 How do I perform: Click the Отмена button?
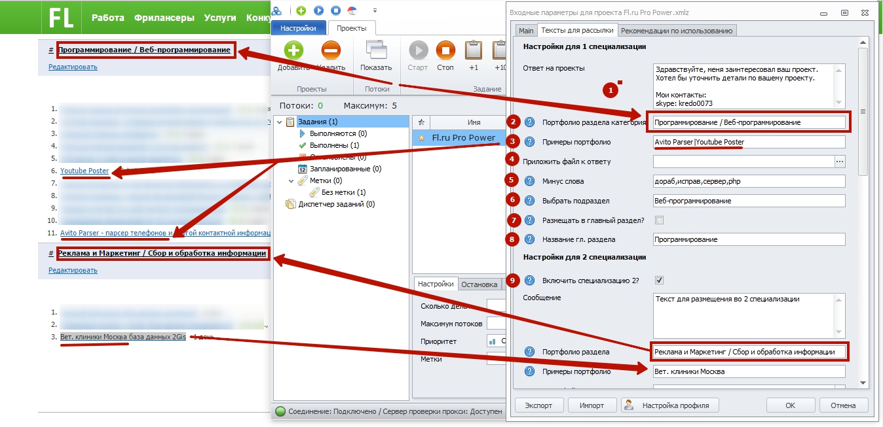point(843,405)
